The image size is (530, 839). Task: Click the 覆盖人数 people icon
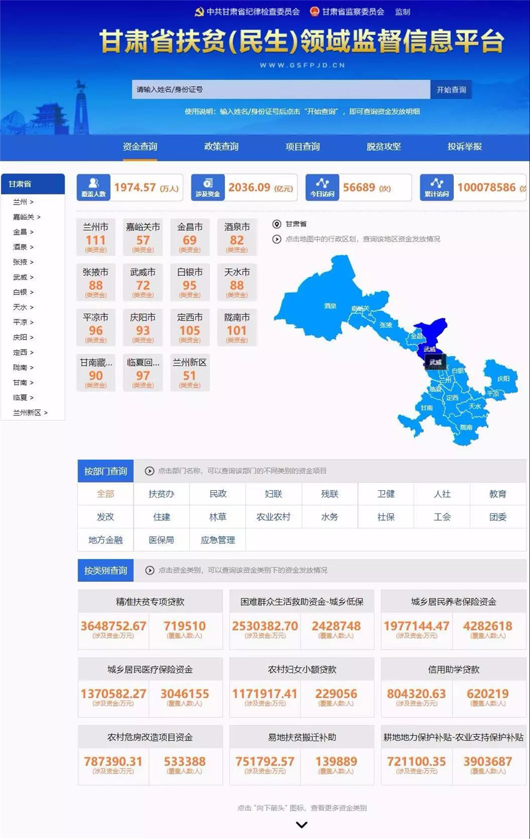coord(94,183)
